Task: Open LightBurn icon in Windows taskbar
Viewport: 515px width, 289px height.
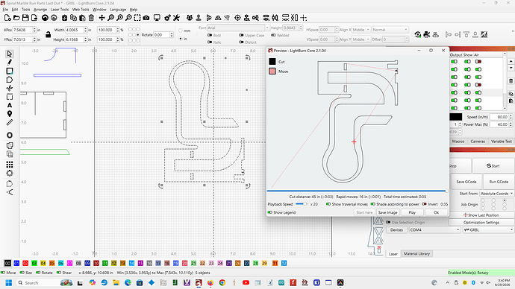Action: pos(199,282)
